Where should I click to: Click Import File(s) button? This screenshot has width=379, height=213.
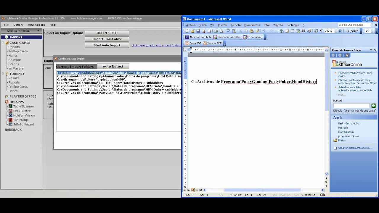107,33
